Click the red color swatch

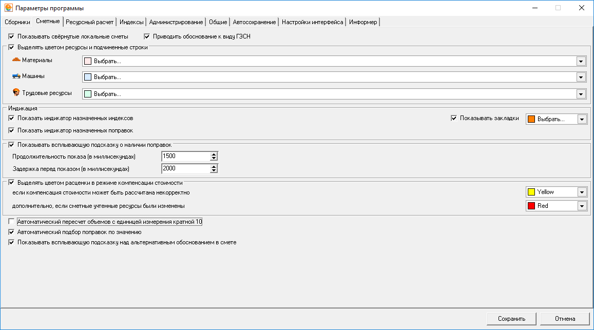point(531,206)
